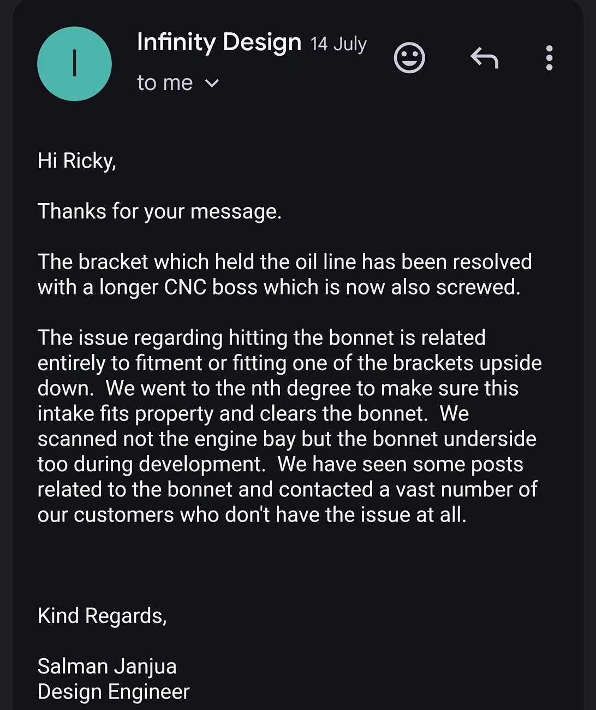596x710 pixels.
Task: Tap the "to me" recipient text
Action: [165, 83]
